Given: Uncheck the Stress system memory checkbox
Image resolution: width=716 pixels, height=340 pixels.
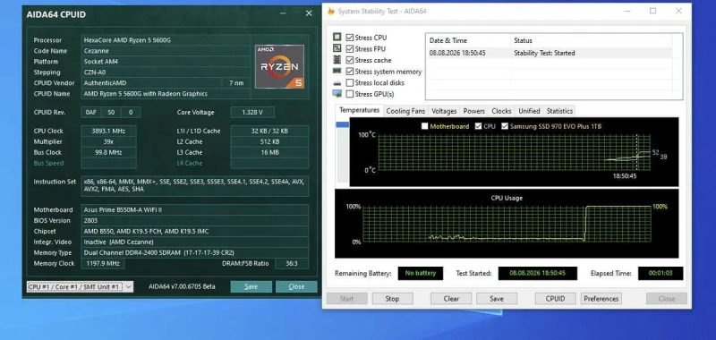Looking at the screenshot, I should click(350, 72).
